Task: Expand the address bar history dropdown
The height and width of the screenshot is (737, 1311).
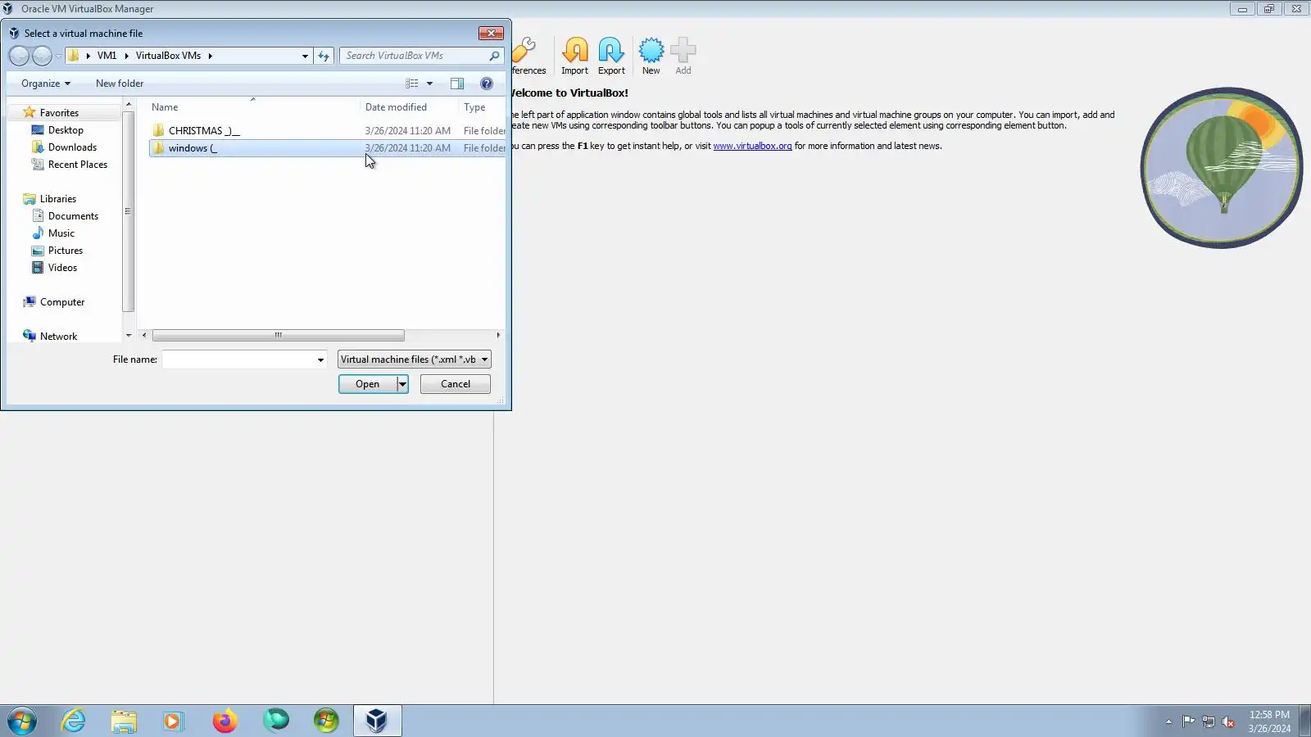Action: tap(305, 56)
